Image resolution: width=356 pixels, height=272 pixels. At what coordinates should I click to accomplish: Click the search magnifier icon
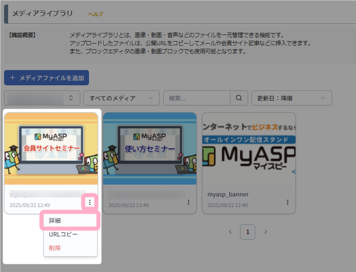[x=239, y=98]
